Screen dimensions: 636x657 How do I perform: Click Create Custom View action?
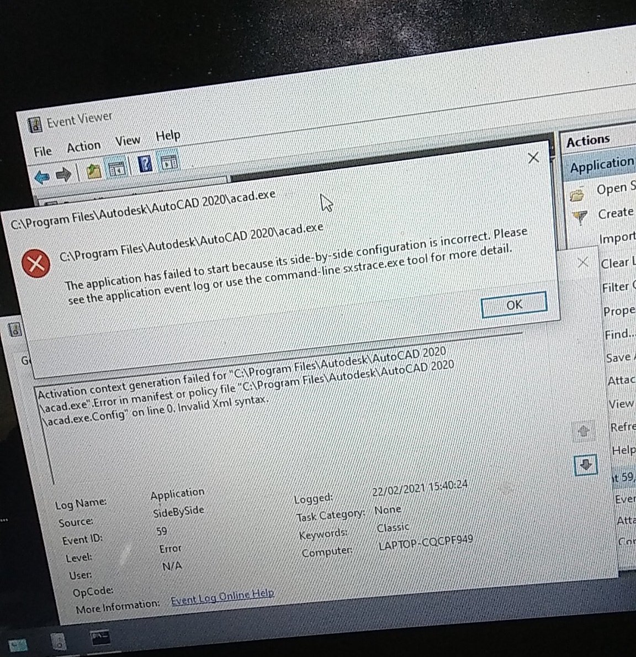coord(616,213)
